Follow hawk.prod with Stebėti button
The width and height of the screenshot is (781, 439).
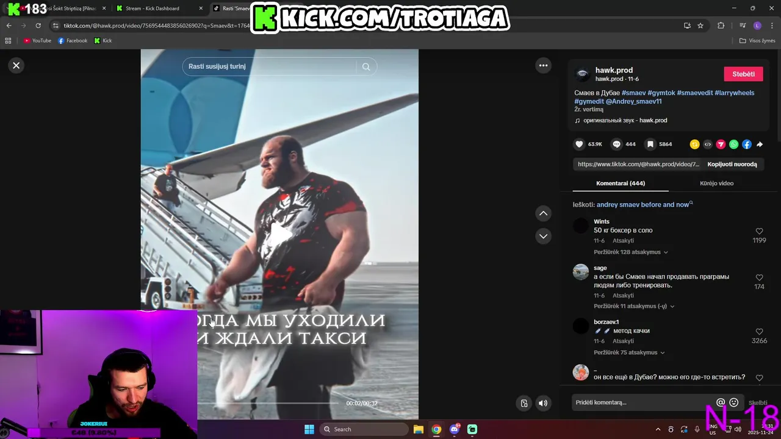[743, 74]
